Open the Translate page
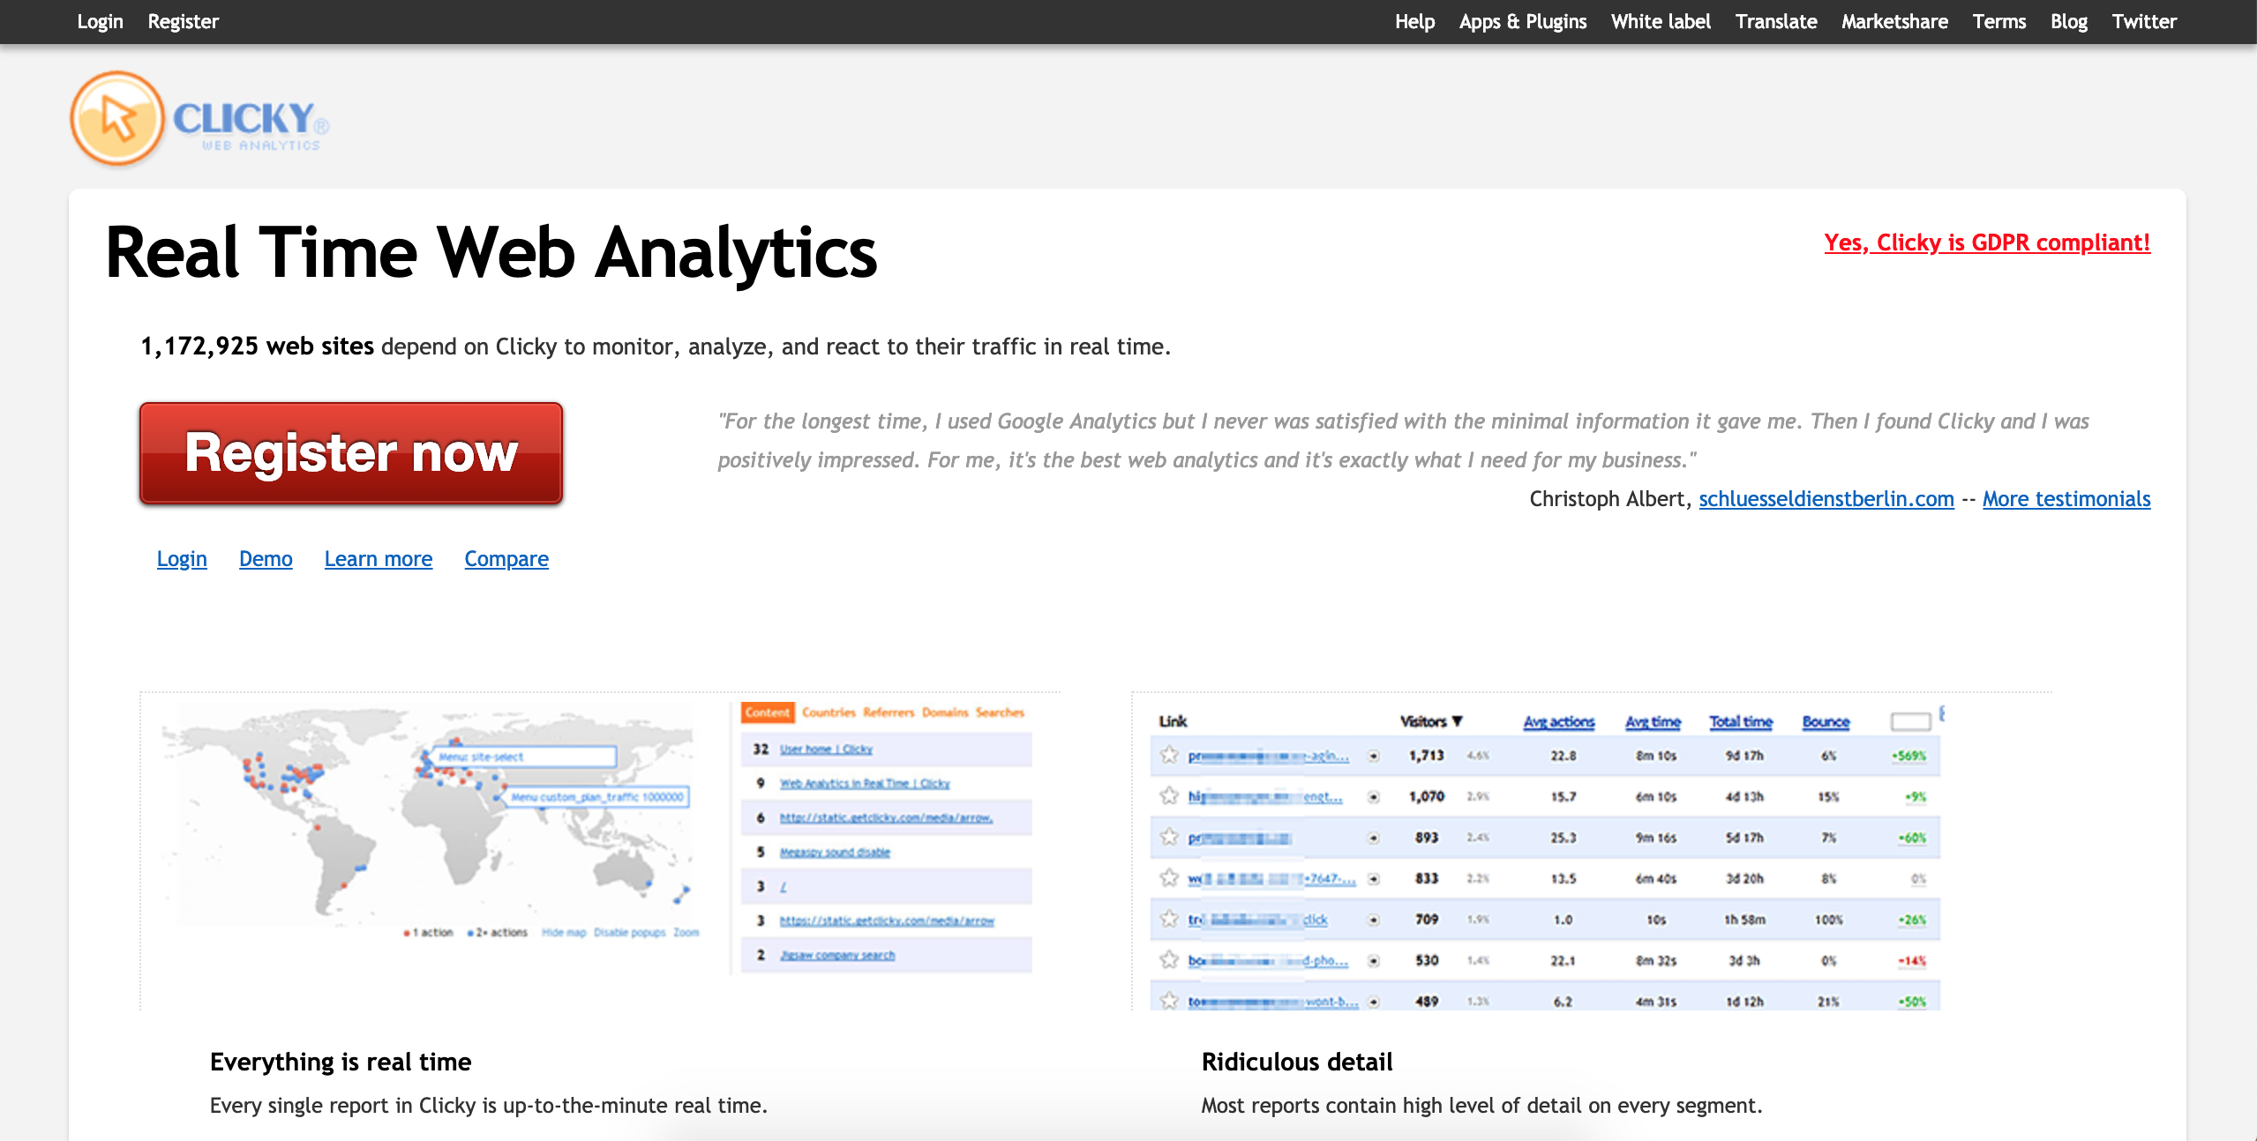This screenshot has width=2257, height=1141. [1775, 21]
